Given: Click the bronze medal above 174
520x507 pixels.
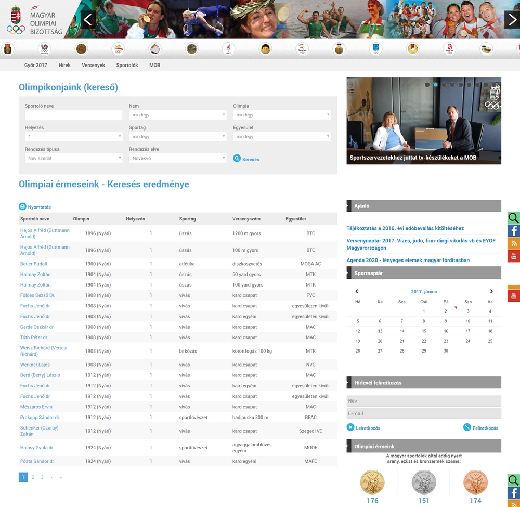Looking at the screenshot, I should (475, 482).
